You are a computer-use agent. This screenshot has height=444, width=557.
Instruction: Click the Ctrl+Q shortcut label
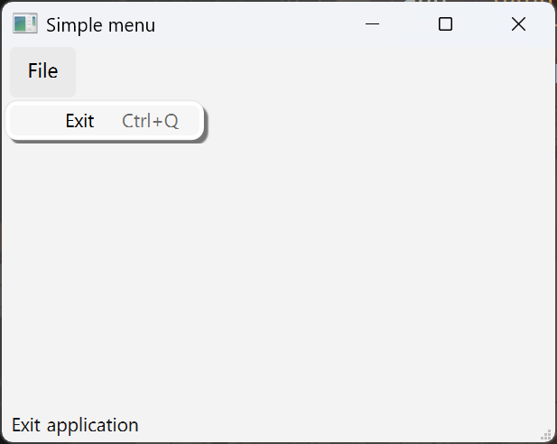(x=150, y=121)
